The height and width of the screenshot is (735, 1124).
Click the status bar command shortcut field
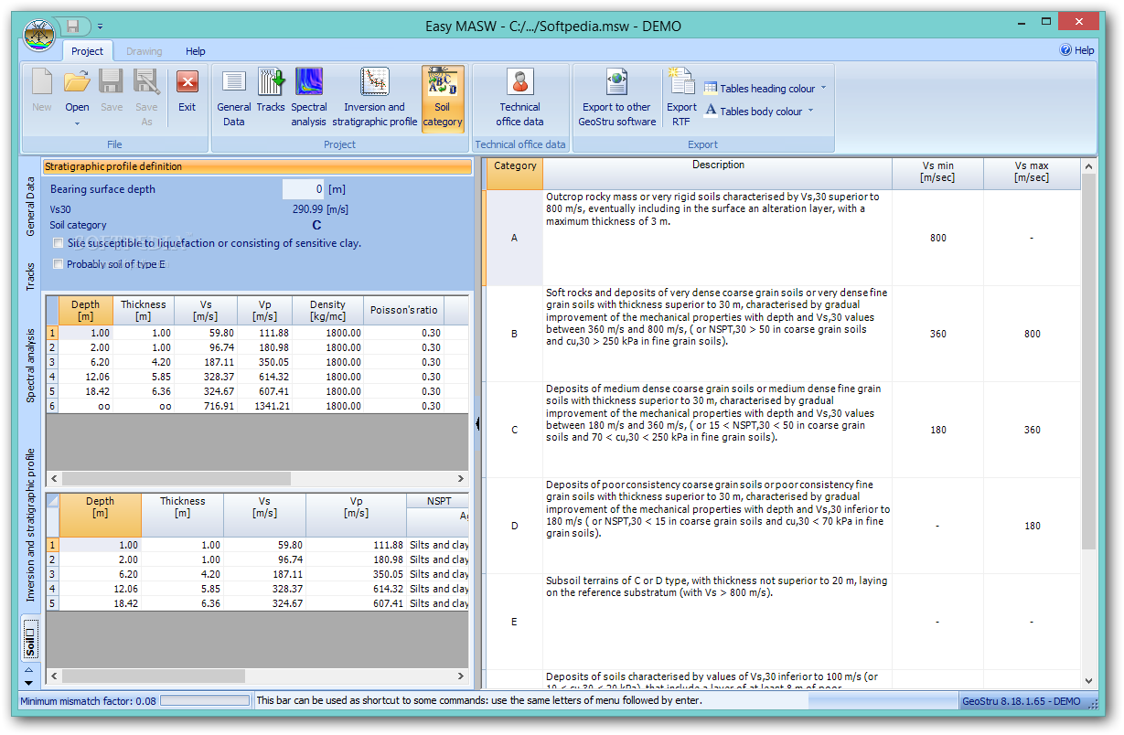point(530,700)
